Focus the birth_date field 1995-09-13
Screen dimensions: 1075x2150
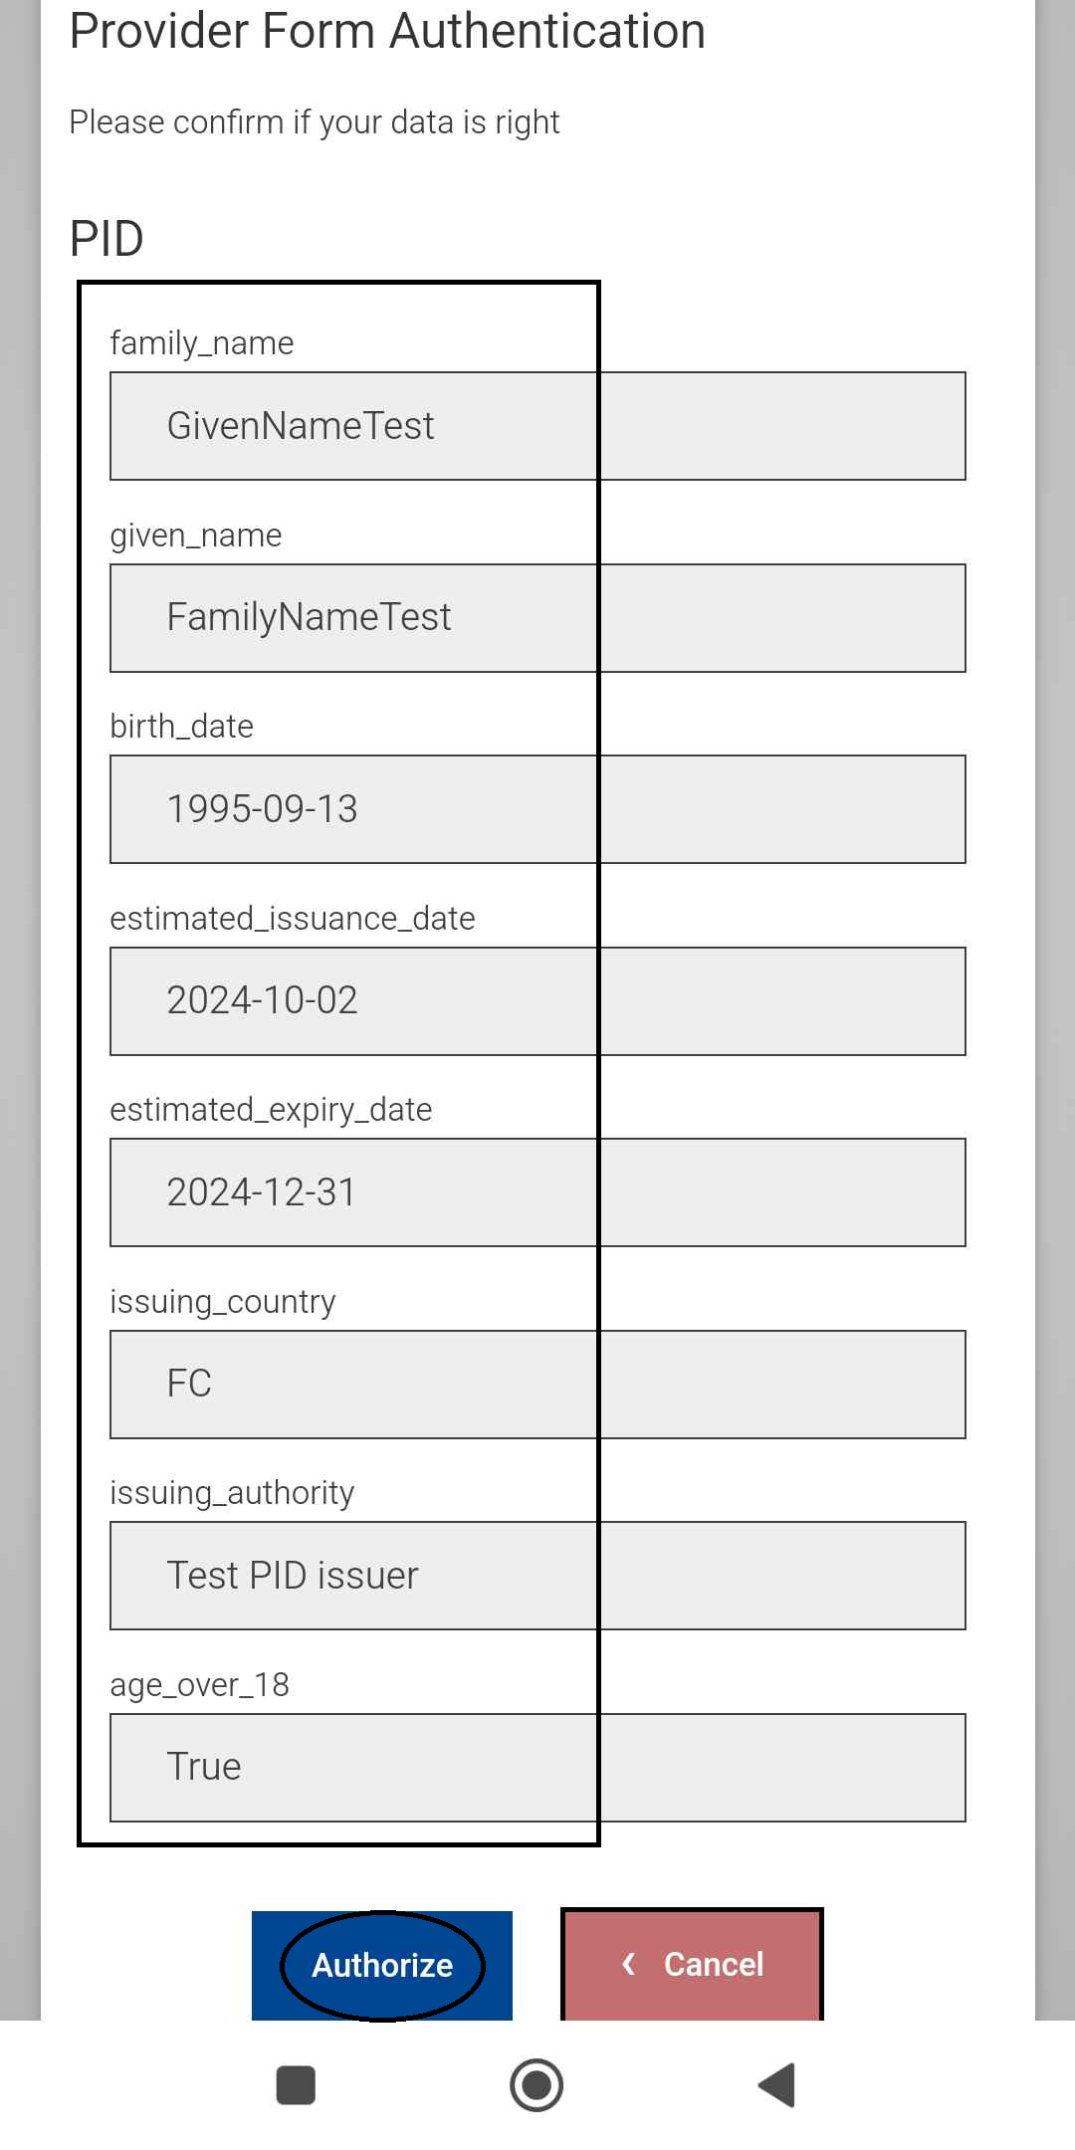point(537,809)
